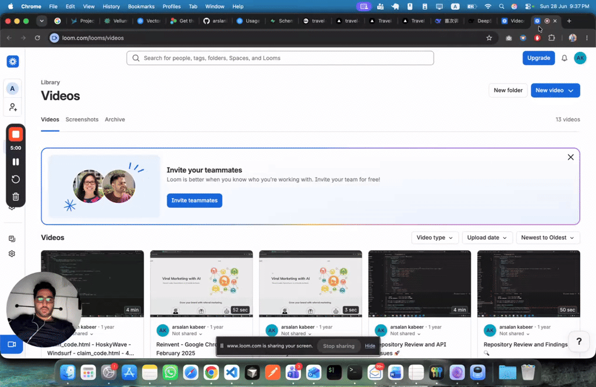Open the notes icon in left sidebar
596x387 pixels.
click(x=12, y=238)
